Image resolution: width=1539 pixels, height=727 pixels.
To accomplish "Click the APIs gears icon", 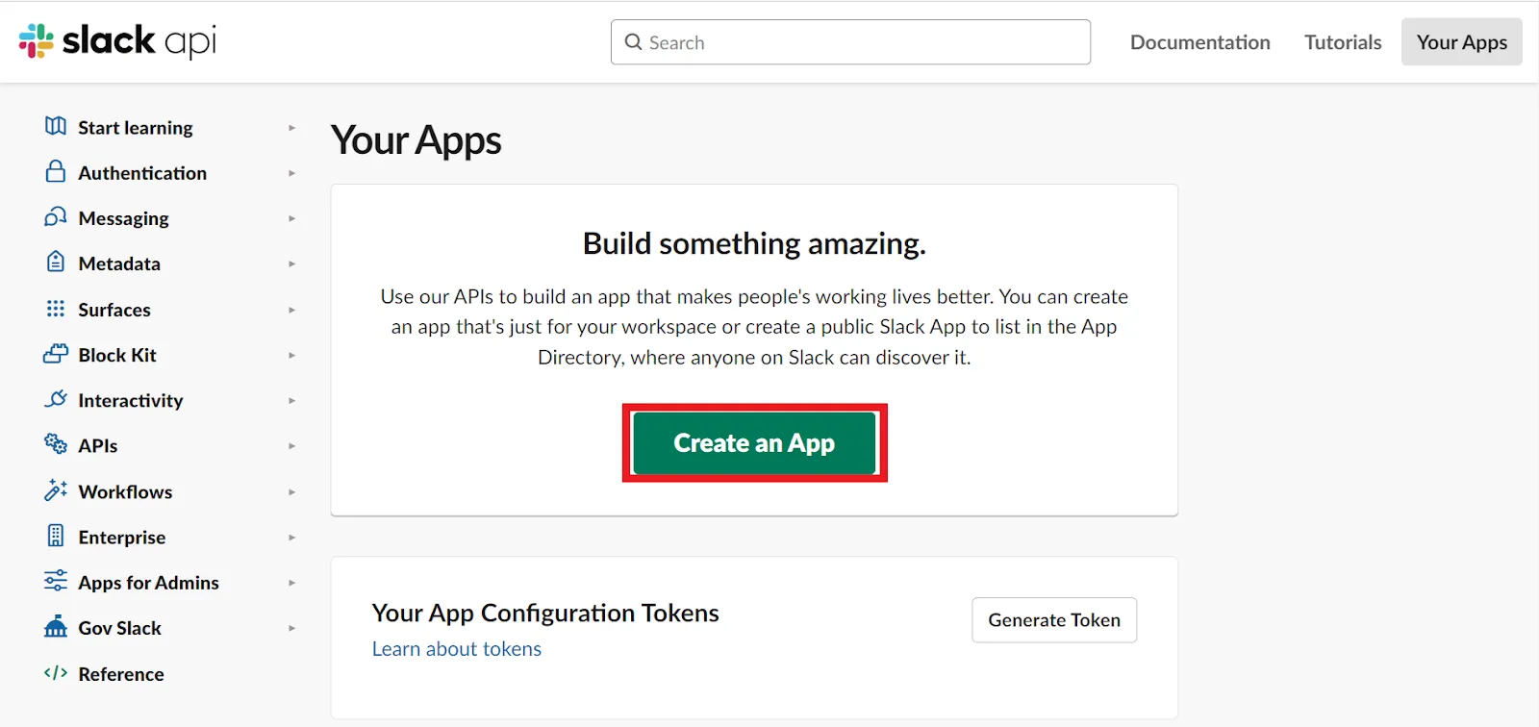I will point(56,444).
